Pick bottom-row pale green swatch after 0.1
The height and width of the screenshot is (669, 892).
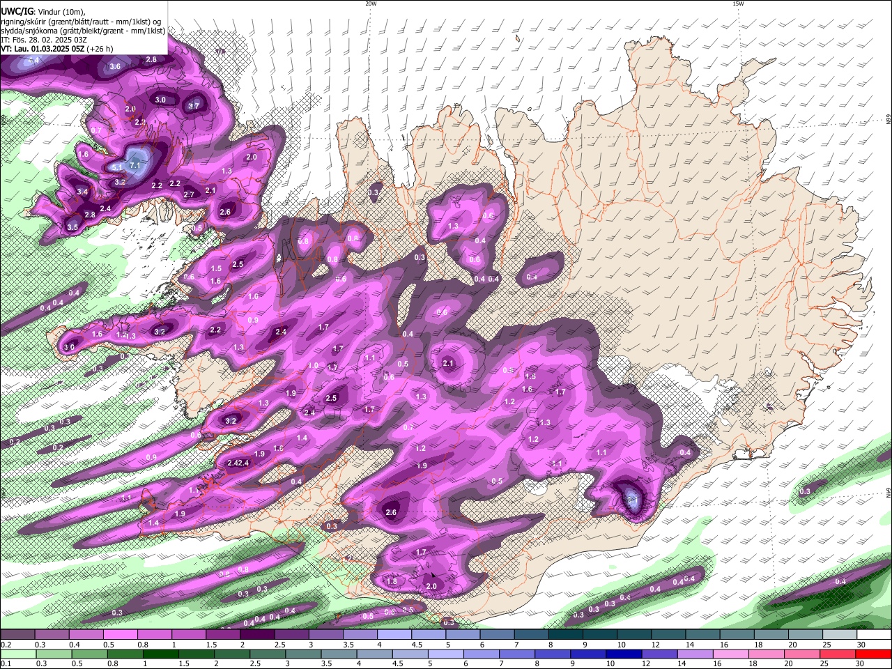[x=18, y=654]
